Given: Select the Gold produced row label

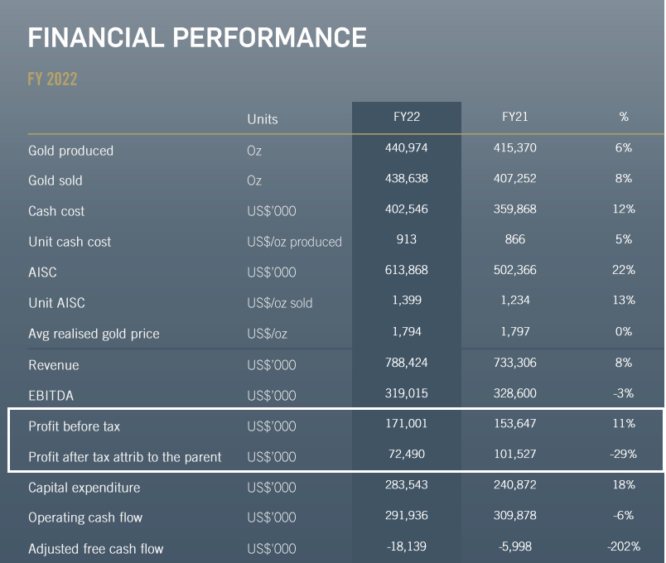Looking at the screenshot, I should point(71,151).
